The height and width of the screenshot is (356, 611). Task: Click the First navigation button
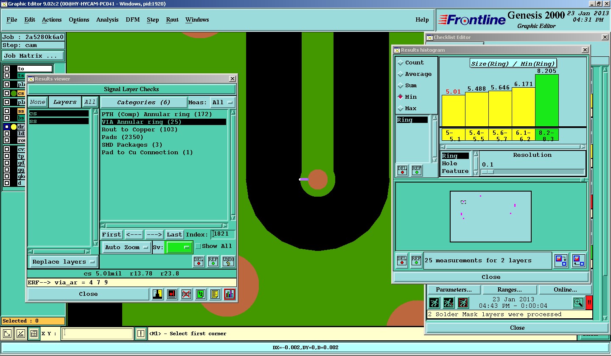112,234
